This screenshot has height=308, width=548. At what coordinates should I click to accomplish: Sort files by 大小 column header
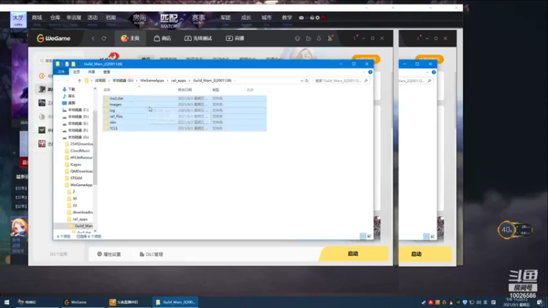(x=250, y=90)
